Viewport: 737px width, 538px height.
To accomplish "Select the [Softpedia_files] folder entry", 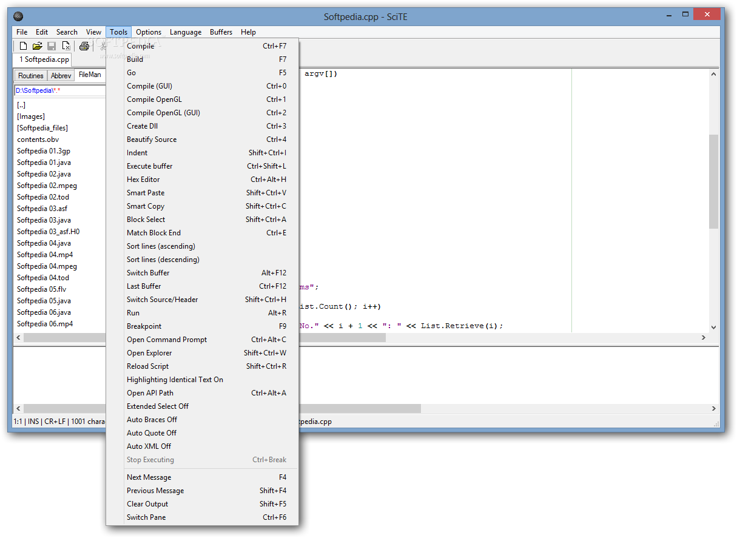I will tap(42, 128).
